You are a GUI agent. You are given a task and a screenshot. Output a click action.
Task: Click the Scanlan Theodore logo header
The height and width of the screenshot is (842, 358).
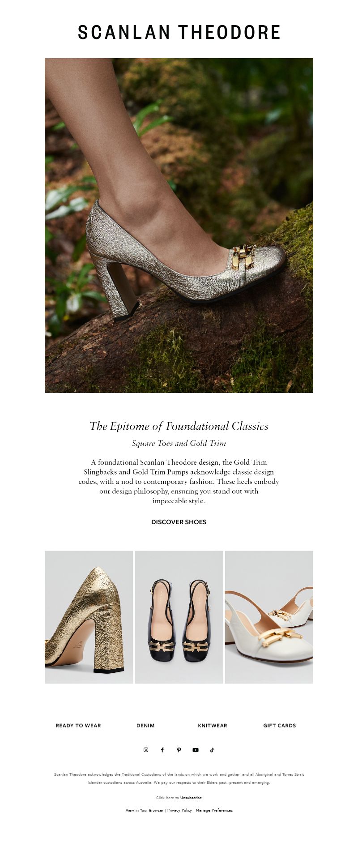[x=179, y=33]
